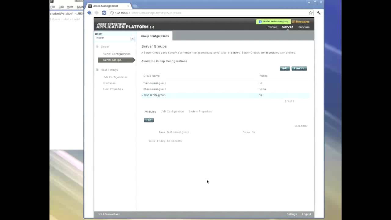Click the Profile column header

263,76
